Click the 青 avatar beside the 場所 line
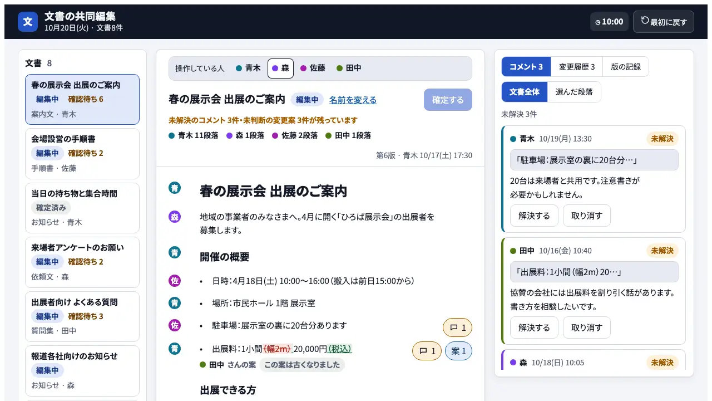The height and width of the screenshot is (401, 712). coord(175,303)
